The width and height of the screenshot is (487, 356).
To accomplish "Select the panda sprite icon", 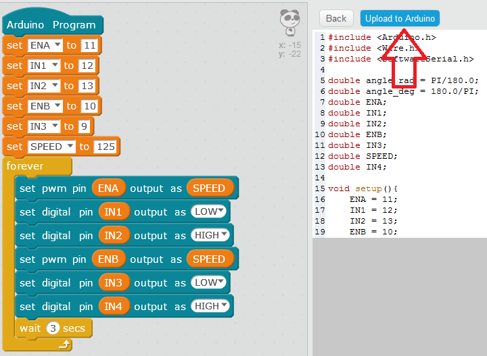I will 289,22.
